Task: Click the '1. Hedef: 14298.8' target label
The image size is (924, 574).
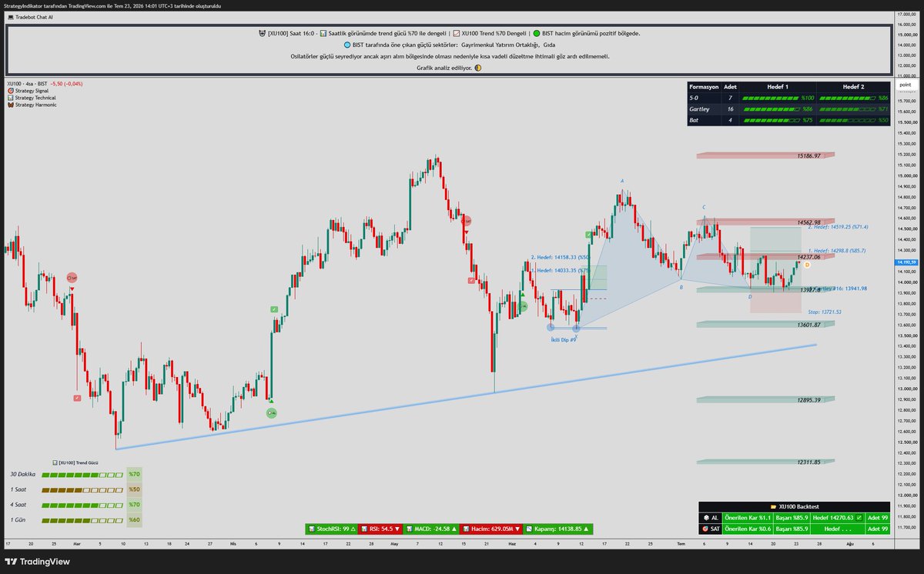Action: coord(836,250)
